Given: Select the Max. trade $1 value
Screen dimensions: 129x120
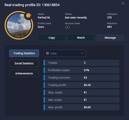Looking at the screenshot, I should [85, 92].
